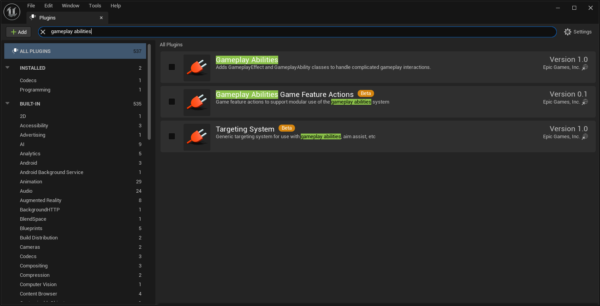
Task: Collapse the Installed category group
Action: 7,67
